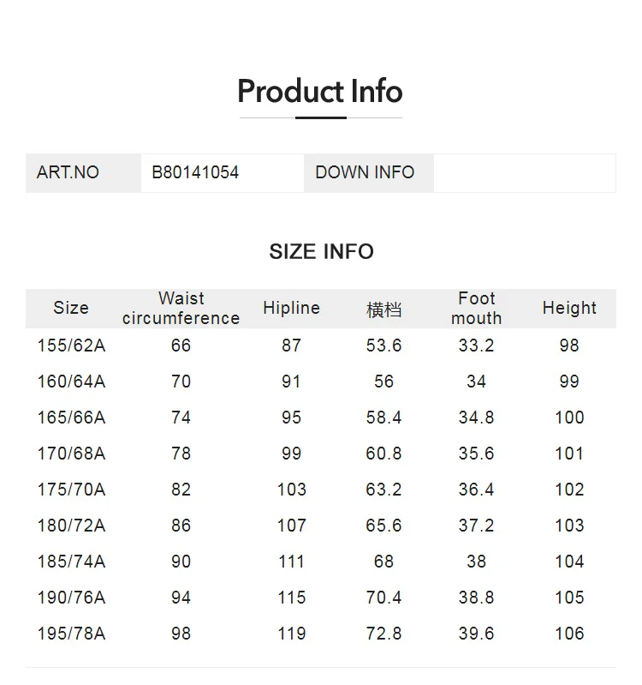Click hipline value 103
This screenshot has height=685, width=642.
pos(292,490)
